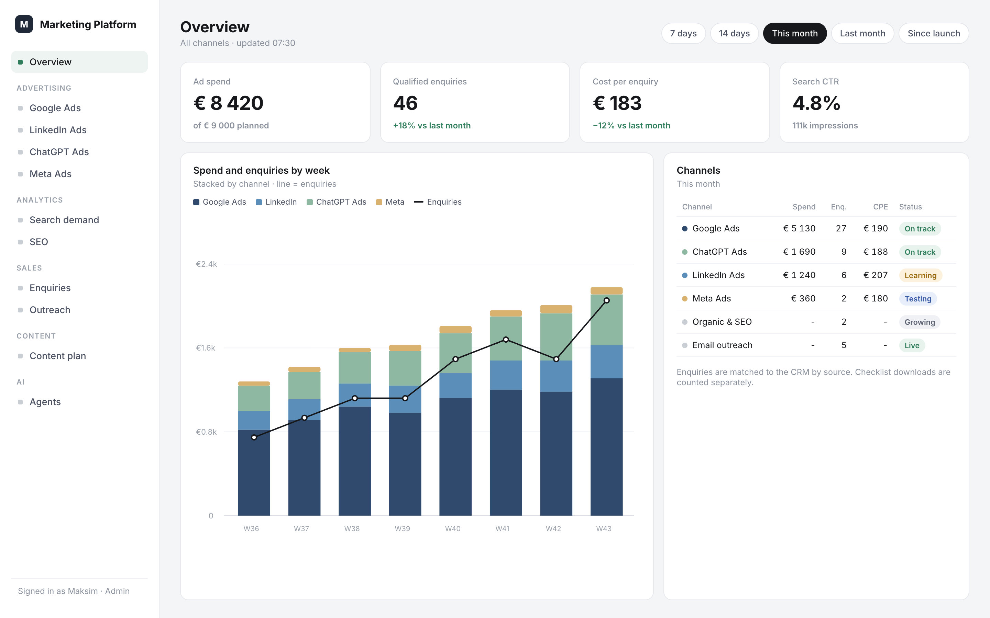990x618 pixels.
Task: Click the Search CTR 4.8% value
Action: pos(816,103)
